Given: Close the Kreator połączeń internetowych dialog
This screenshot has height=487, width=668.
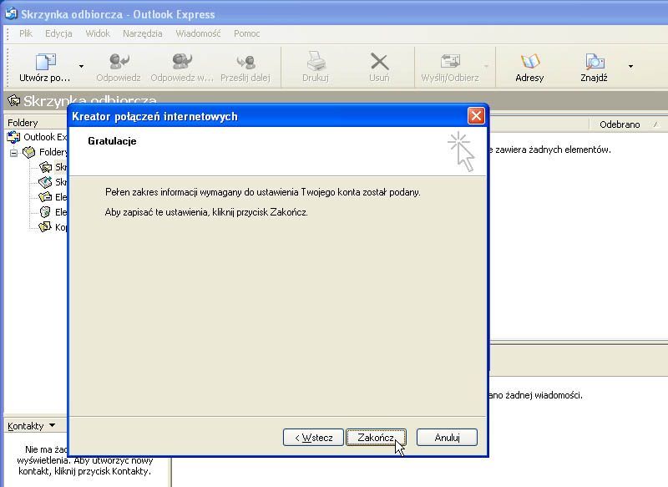Looking at the screenshot, I should [x=476, y=116].
